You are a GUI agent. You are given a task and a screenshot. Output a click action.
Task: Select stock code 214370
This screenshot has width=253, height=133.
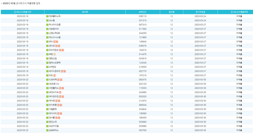[x=143, y=101]
